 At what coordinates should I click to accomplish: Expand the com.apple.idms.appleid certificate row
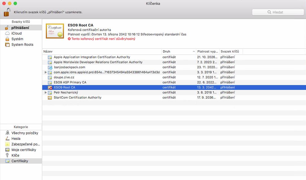point(46,72)
